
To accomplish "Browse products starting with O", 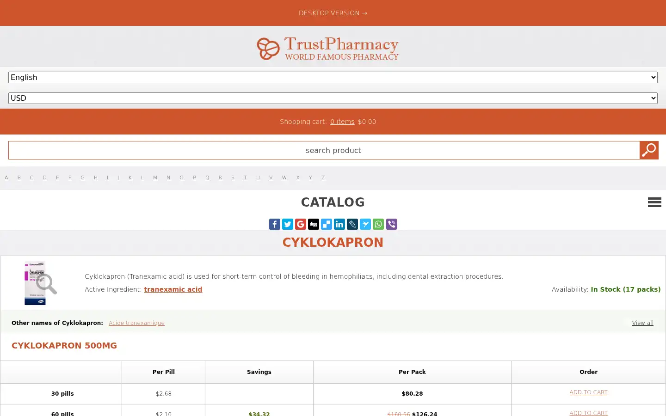I will 181,177.
